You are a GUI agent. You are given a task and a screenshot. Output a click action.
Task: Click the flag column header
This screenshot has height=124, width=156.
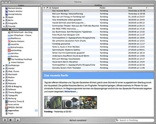pos(47,8)
